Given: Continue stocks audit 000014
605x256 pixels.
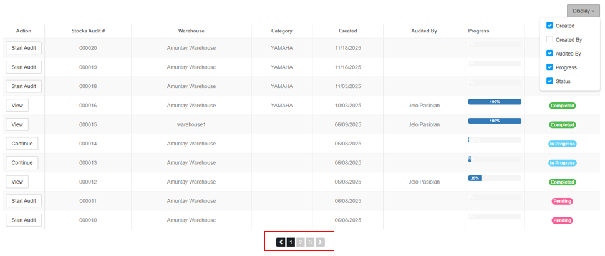Looking at the screenshot, I should 22,144.
